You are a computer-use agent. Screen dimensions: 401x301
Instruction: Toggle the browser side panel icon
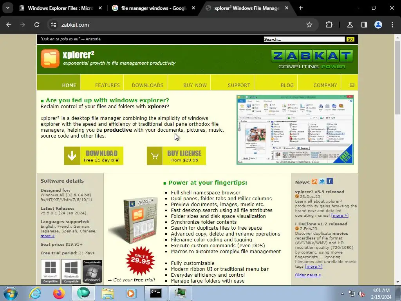[x=364, y=25]
